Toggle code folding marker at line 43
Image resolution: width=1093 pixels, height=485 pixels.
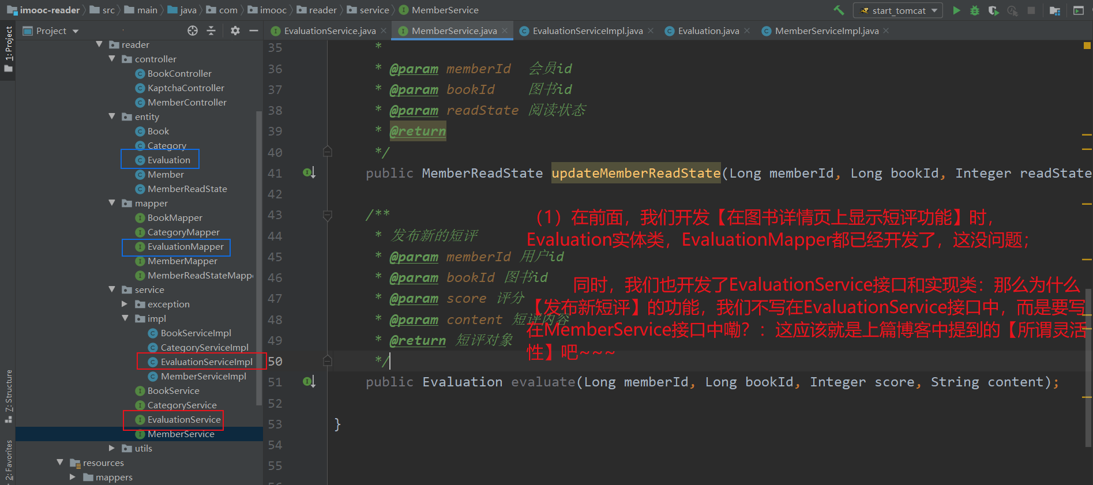click(x=328, y=216)
